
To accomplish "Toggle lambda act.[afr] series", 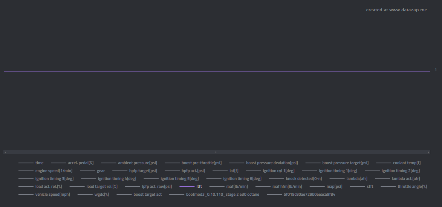I will [405, 178].
